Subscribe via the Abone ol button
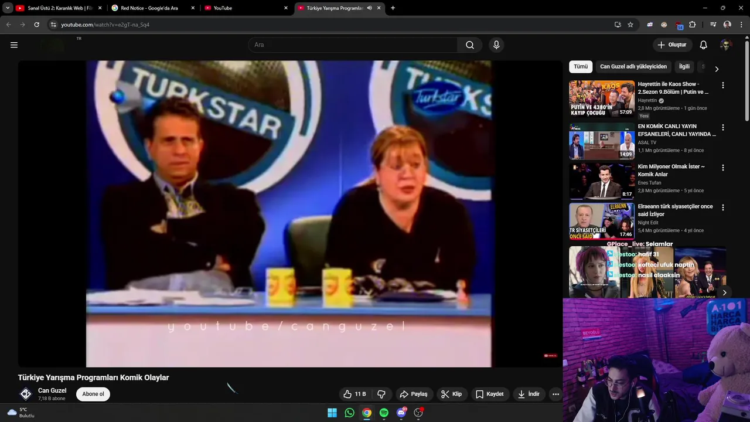 tap(93, 394)
